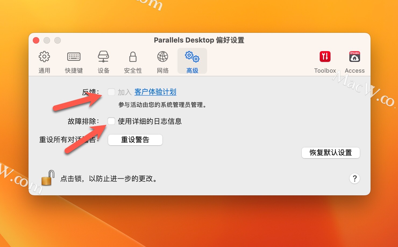Click the 重设警告 button
Image resolution: width=398 pixels, height=247 pixels.
pos(135,140)
